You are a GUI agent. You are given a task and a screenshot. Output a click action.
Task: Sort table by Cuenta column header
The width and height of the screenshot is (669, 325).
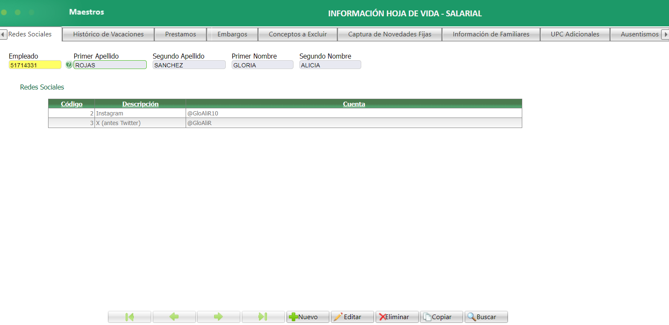[354, 104]
